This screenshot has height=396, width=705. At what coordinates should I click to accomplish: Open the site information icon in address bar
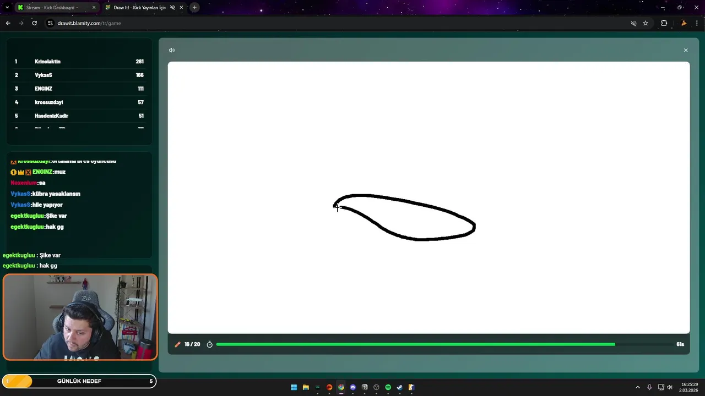[x=50, y=23]
